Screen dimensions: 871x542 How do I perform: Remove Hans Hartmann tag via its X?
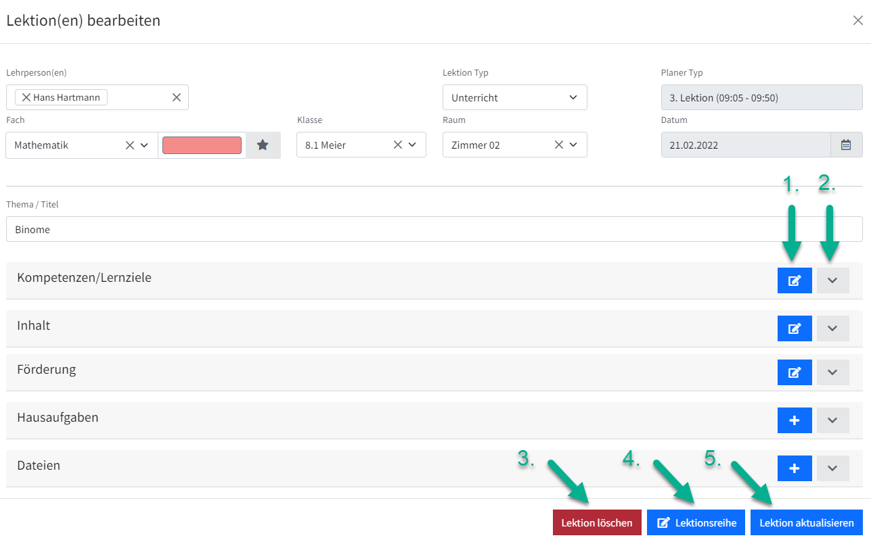click(26, 97)
